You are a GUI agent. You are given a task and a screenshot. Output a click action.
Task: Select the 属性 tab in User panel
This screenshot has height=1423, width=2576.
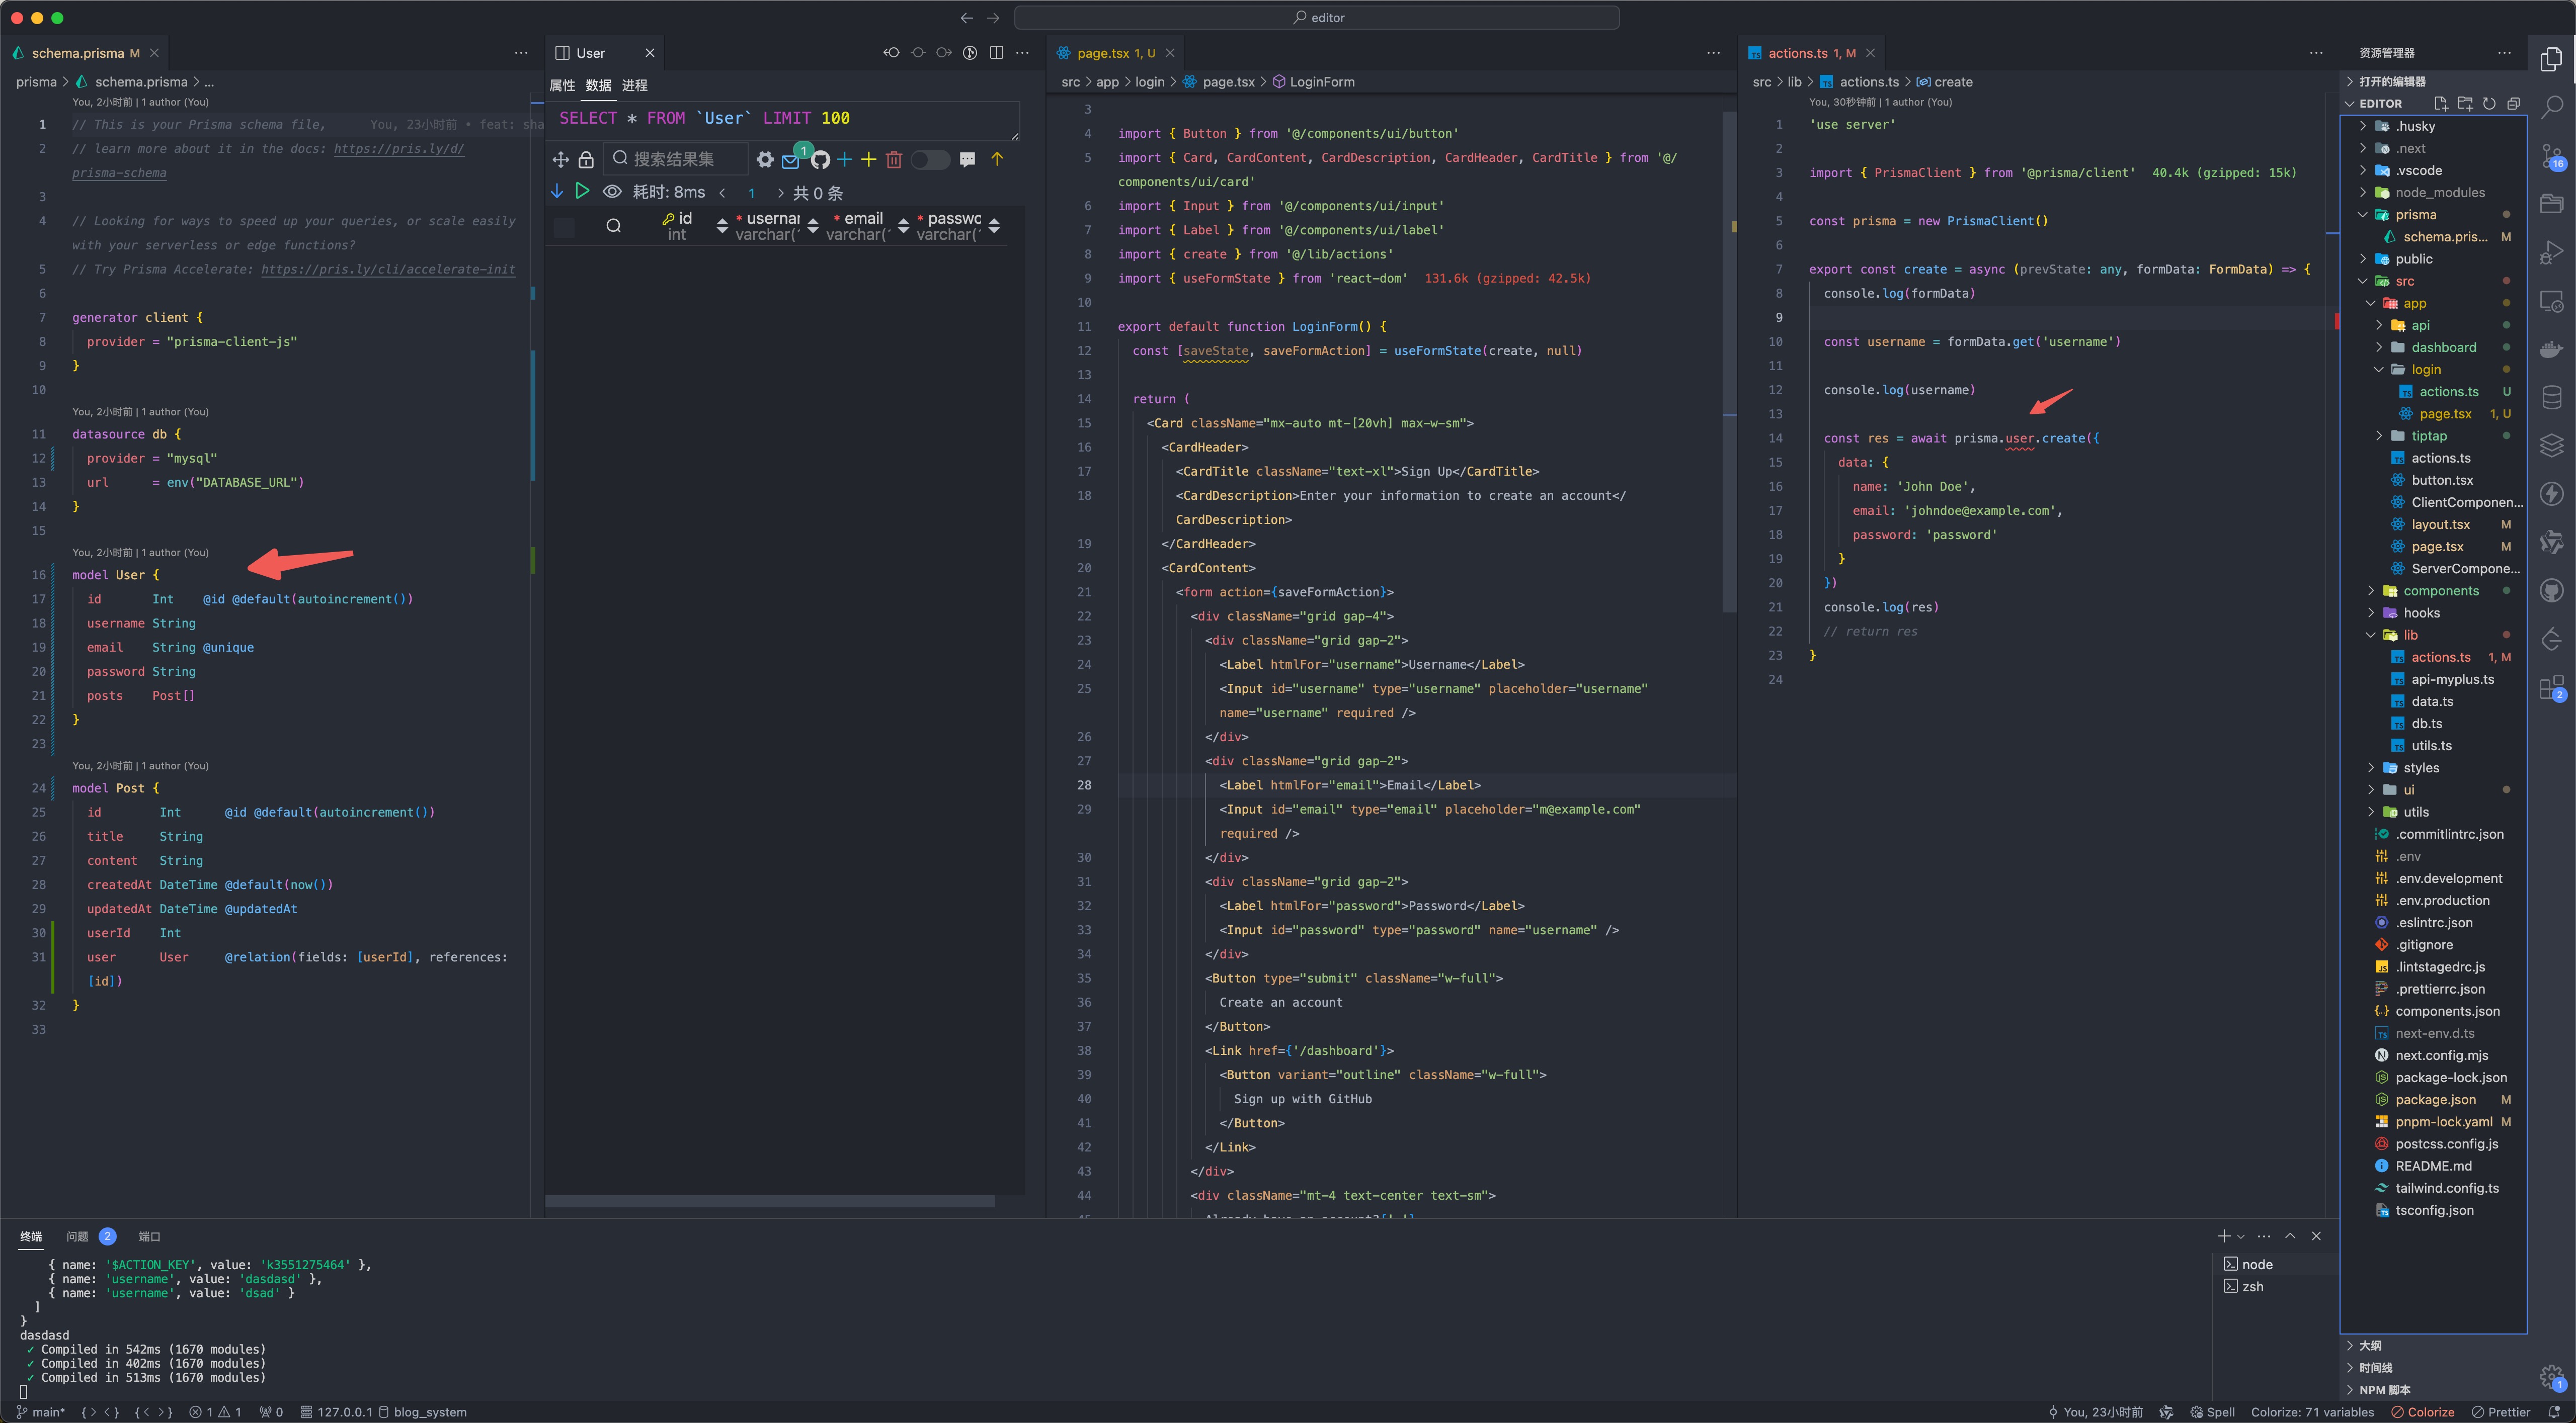click(x=562, y=85)
